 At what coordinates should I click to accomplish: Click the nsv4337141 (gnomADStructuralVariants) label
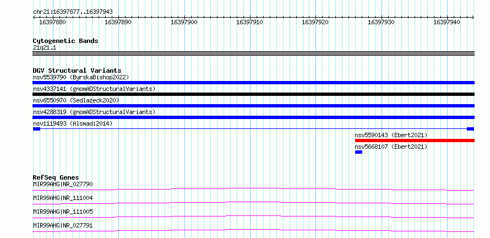point(94,89)
